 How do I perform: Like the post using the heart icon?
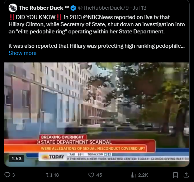(x=91, y=175)
